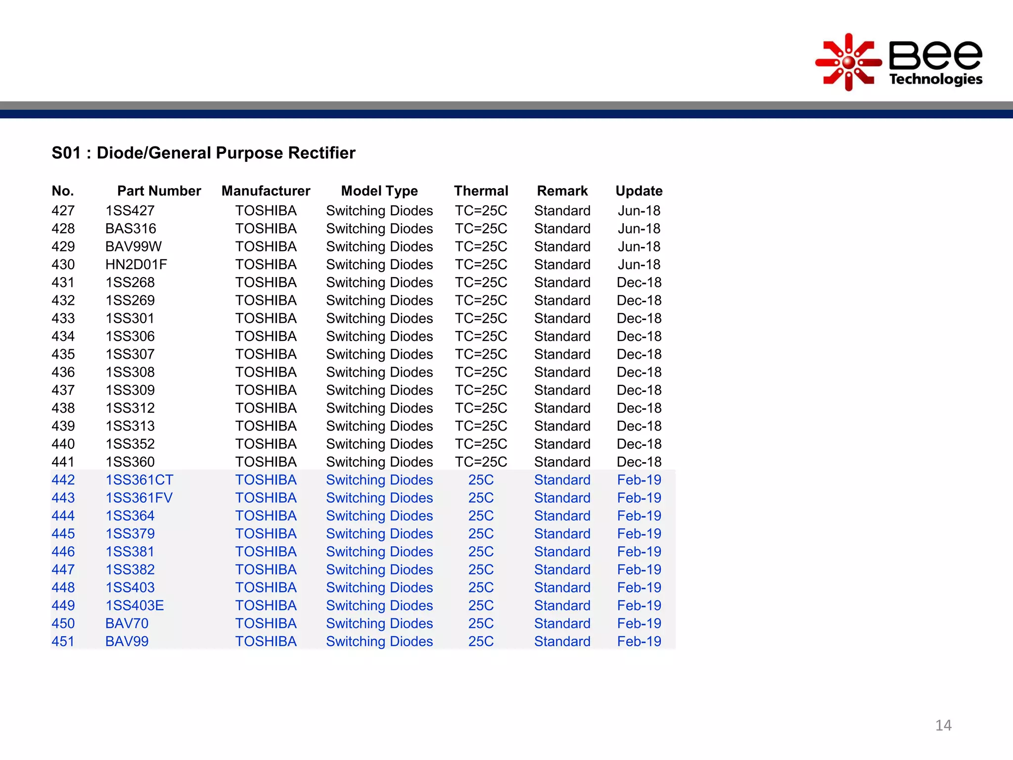Open the BAV99 part entry
The width and height of the screenshot is (1013, 760).
(x=127, y=641)
